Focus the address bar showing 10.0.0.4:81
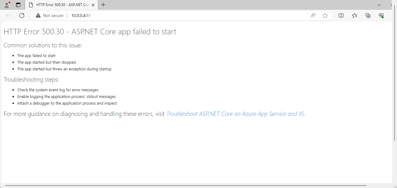The width and height of the screenshot is (397, 188). [182, 15]
